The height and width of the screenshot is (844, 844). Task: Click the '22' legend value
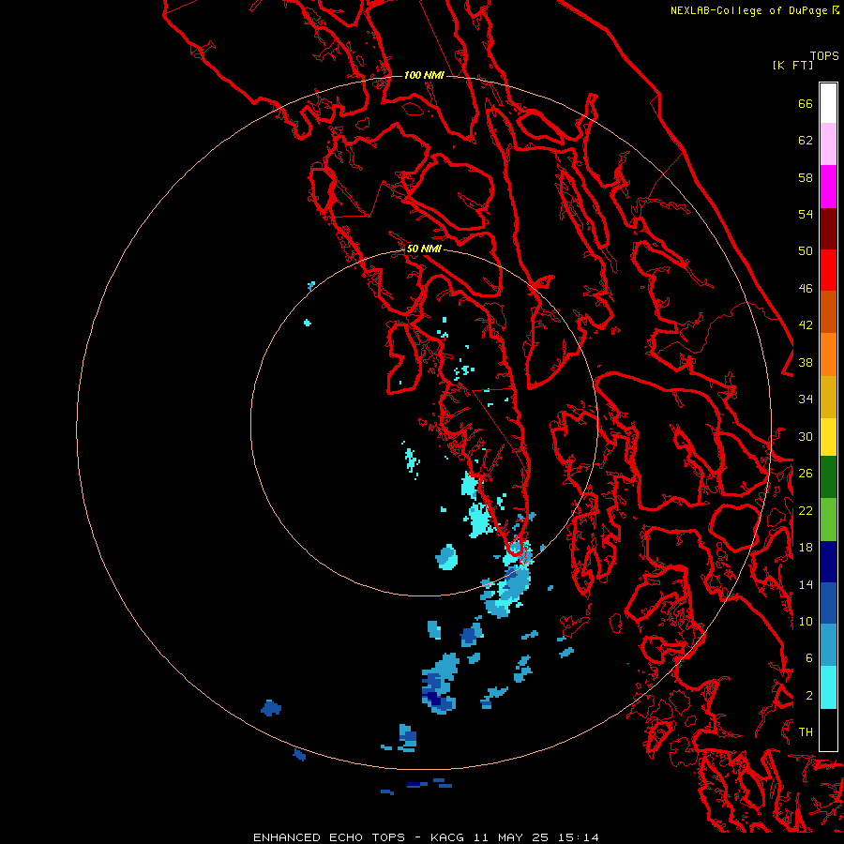pyautogui.click(x=806, y=510)
